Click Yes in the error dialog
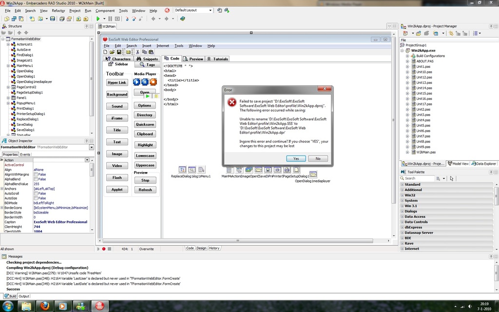Viewport: 499px width, 312px height. (x=295, y=158)
